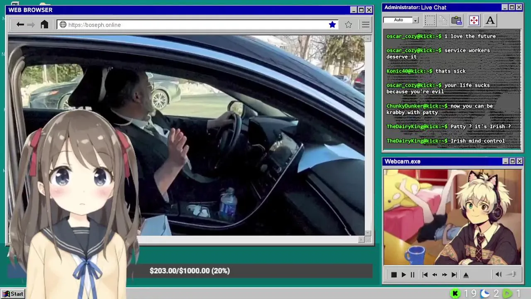Open the browser home page
The image size is (531, 299).
click(44, 25)
